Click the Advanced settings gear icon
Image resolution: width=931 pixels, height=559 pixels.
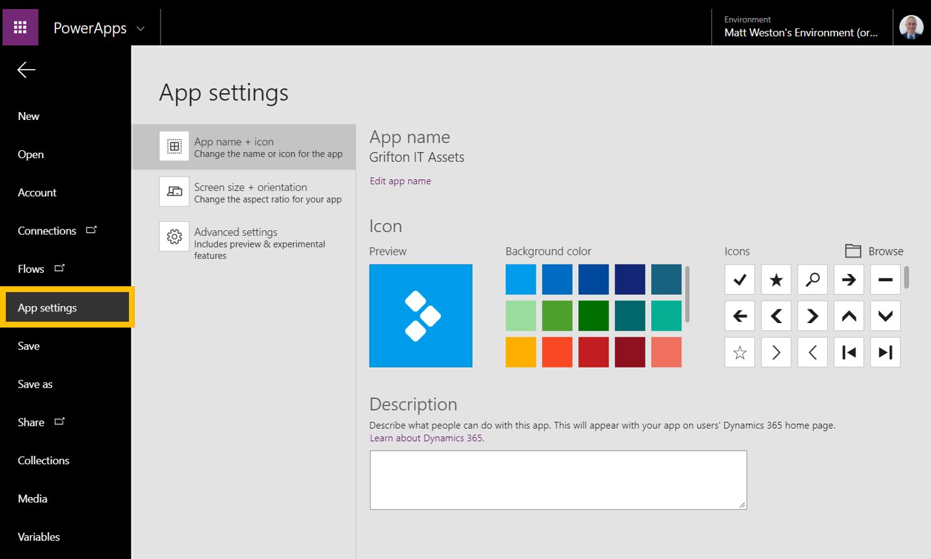pos(174,237)
